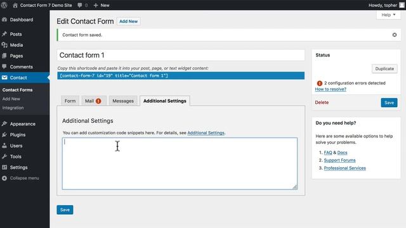Screen dimensions: 406x228
Task: Open Add New under Contact menu
Action: pos(11,99)
